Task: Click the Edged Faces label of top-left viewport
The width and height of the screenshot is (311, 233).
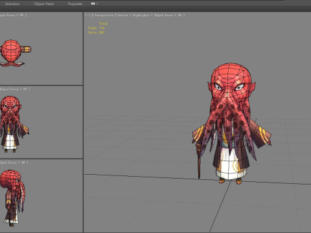Action: [8, 15]
